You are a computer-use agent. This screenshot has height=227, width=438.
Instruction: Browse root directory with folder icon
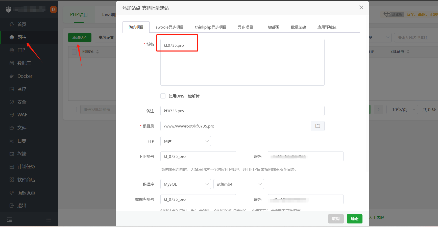coord(318,126)
